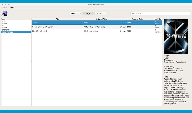192x113 pixels.
Task: Select X-Men Origins: Wolverine title cell
Action: pos(57,27)
